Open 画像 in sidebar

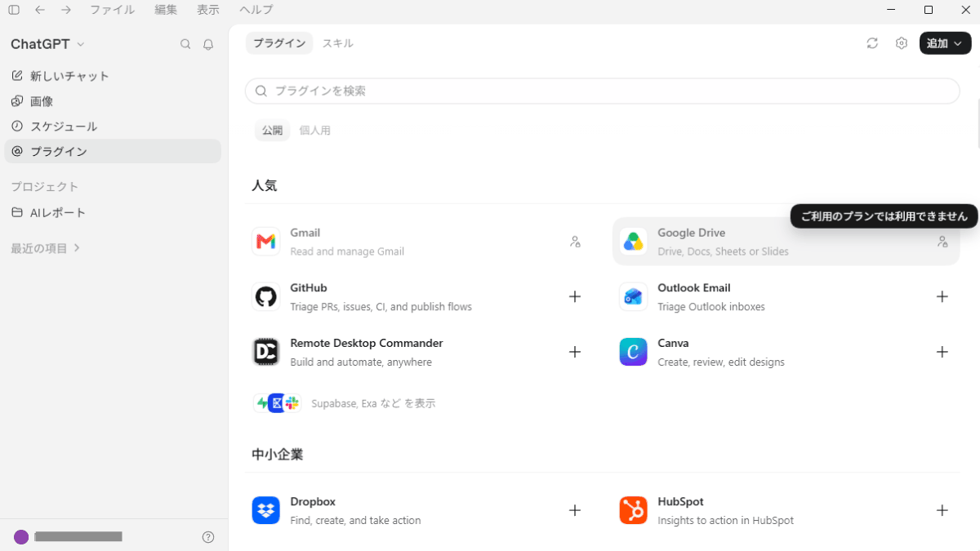click(113, 101)
